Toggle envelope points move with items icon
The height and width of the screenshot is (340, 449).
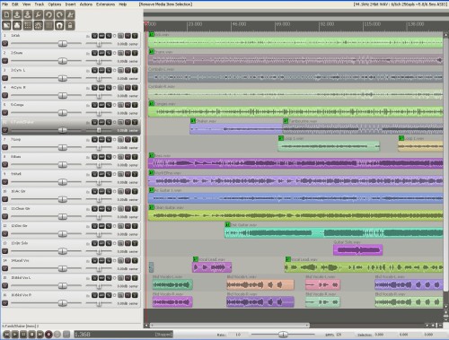tap(39, 25)
